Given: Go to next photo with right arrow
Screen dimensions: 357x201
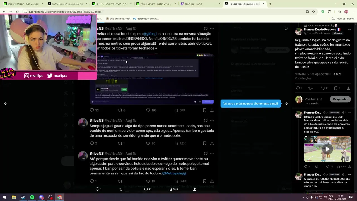Looking at the screenshot, I should click(x=286, y=104).
